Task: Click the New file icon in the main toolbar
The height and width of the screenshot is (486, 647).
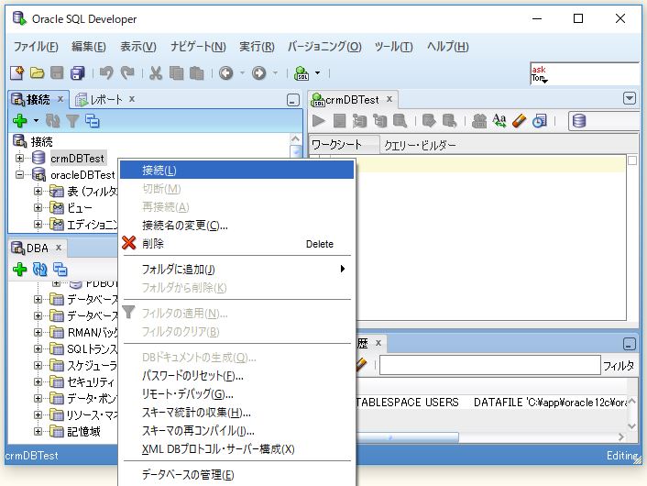Action: (16, 73)
